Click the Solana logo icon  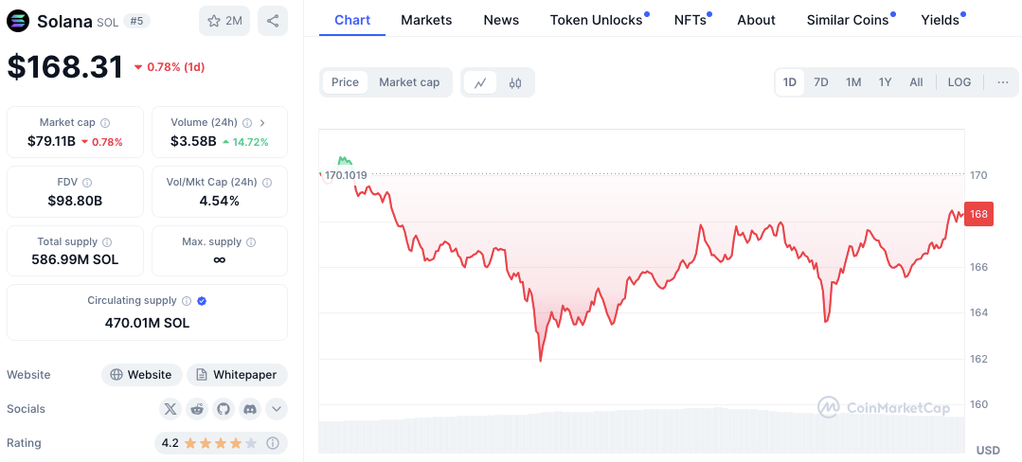[x=18, y=22]
